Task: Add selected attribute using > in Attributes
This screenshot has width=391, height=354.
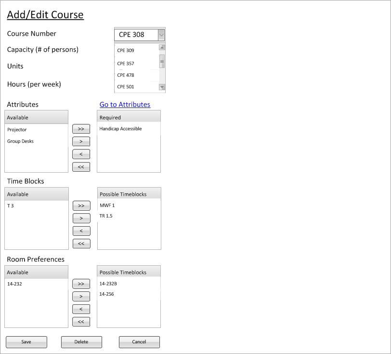Action: pos(81,142)
